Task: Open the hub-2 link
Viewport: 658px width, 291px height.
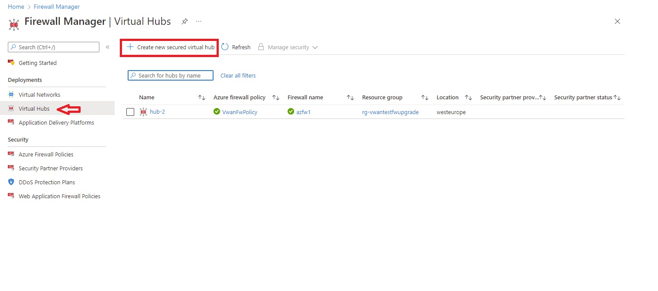Action: 157,112
